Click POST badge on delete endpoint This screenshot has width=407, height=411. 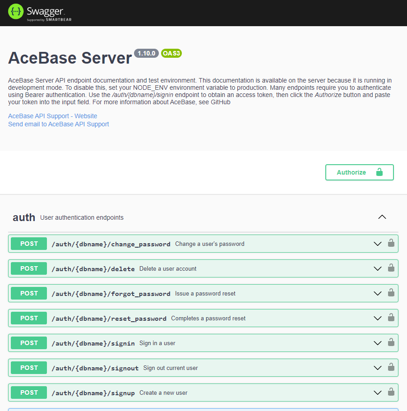[x=29, y=268]
